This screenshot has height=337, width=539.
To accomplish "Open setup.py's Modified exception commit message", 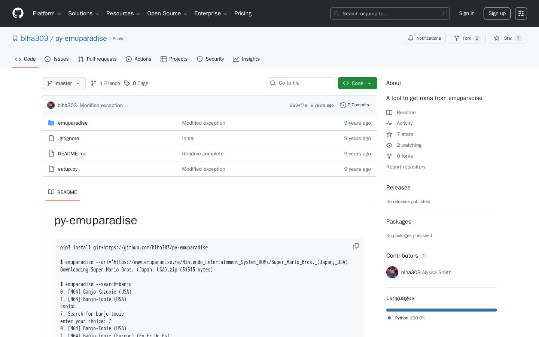I will click(x=204, y=169).
